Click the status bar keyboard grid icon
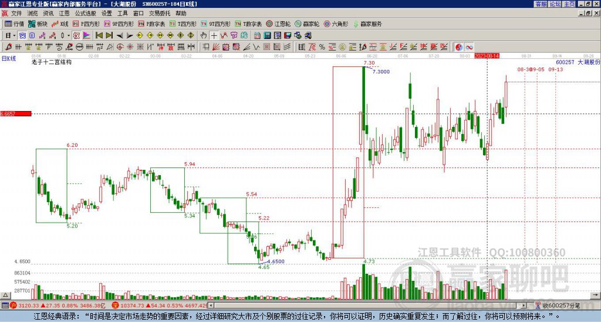Viewport: 601px width, 322px height. pyautogui.click(x=5, y=306)
